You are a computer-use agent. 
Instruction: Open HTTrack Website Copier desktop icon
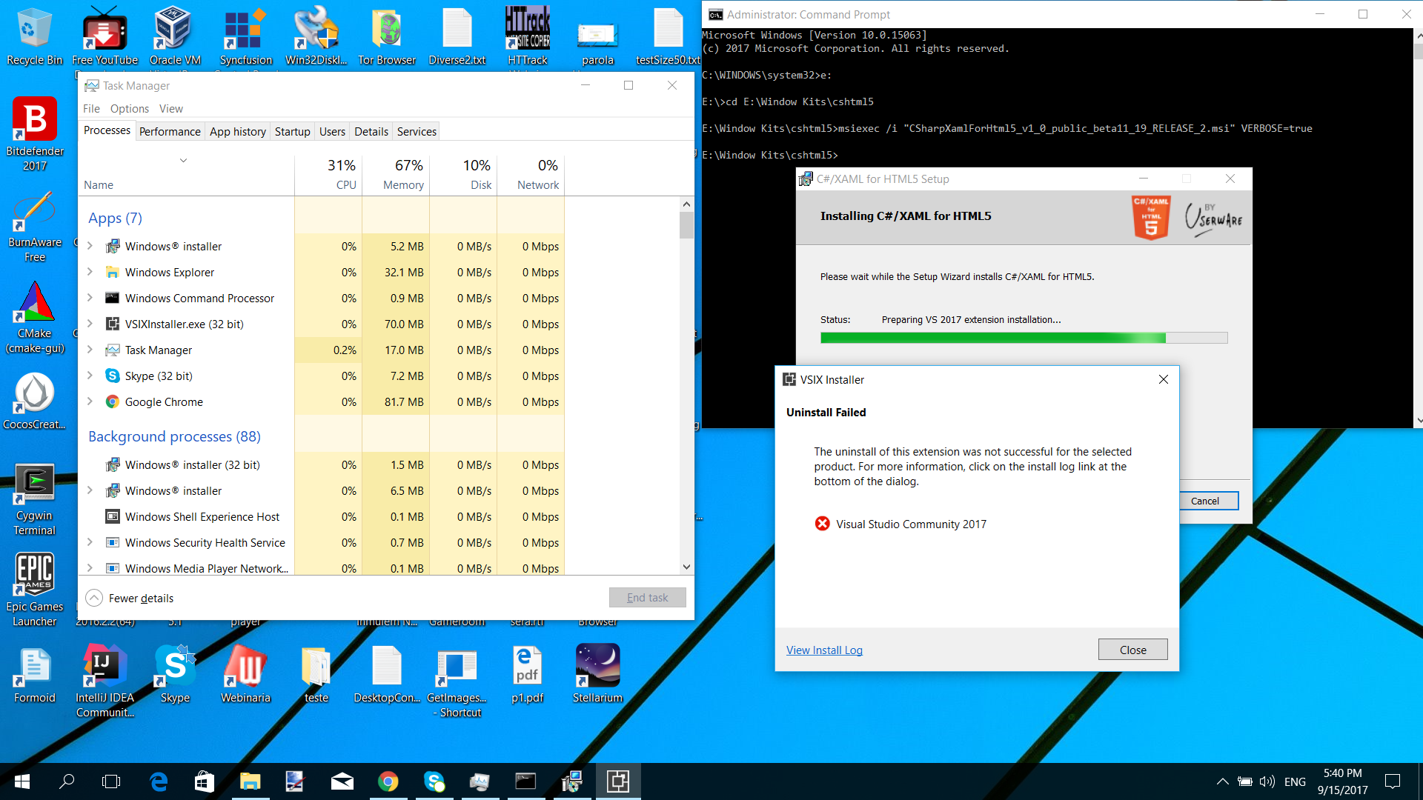pos(527,37)
